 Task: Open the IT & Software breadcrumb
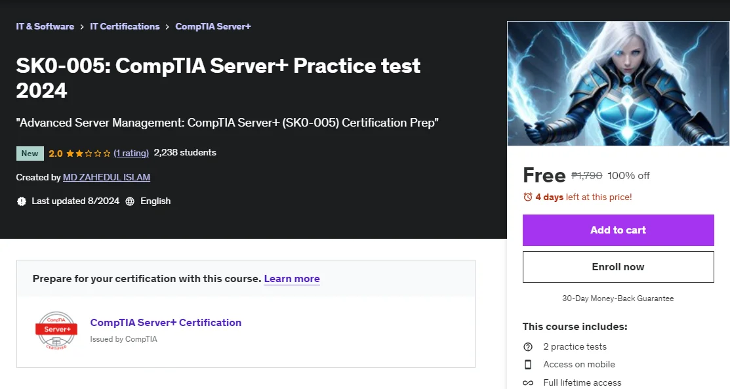[45, 26]
